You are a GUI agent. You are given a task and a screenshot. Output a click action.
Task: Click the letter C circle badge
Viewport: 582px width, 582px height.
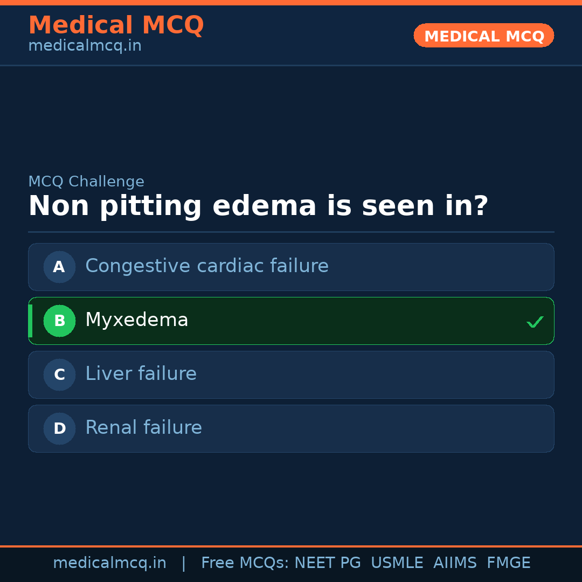[59, 375]
